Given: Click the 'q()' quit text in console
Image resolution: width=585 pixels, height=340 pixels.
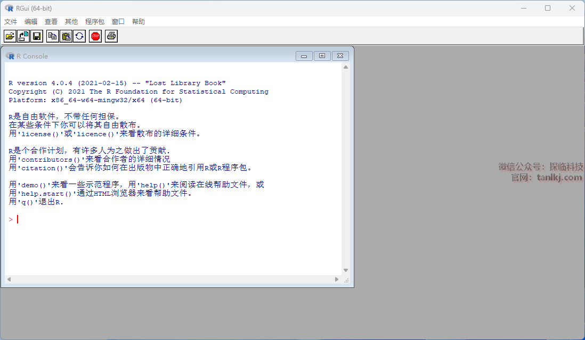Looking at the screenshot, I should click(27, 202).
